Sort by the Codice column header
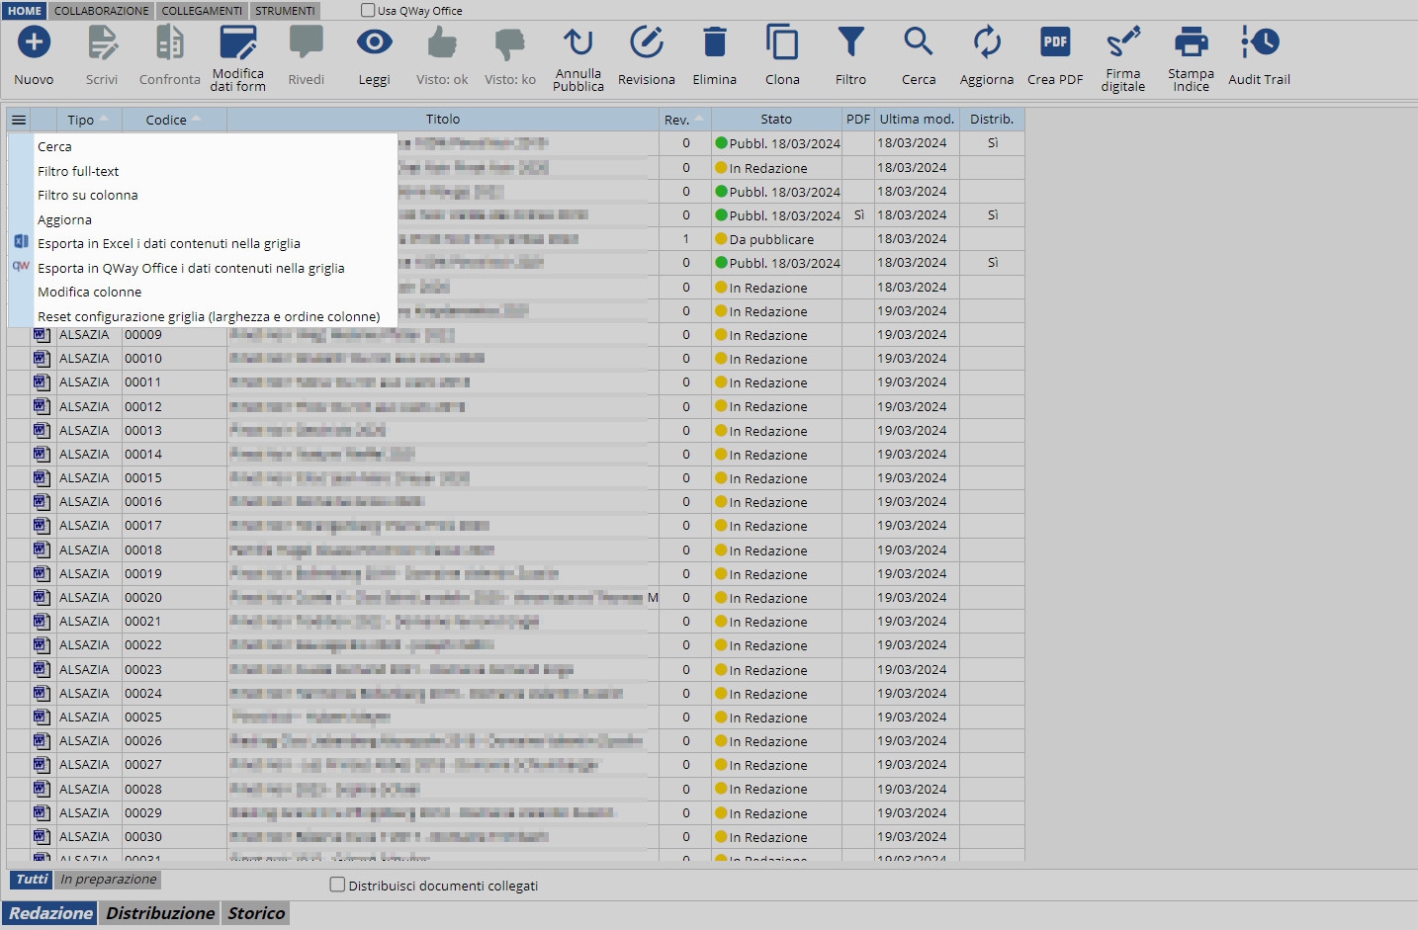Viewport: 1418px width, 930px height. pyautogui.click(x=166, y=120)
